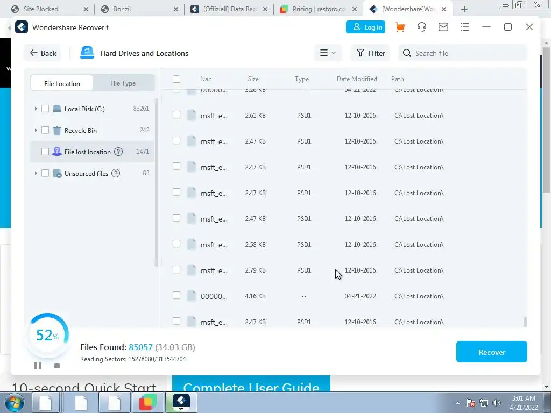551x413 pixels.
Task: Click help icon beside File lost location
Action: (x=119, y=152)
